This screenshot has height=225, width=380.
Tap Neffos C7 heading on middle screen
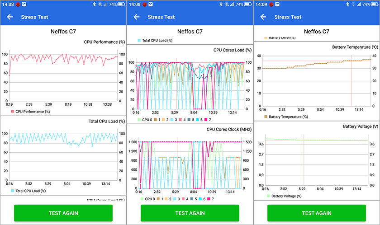[190, 32]
